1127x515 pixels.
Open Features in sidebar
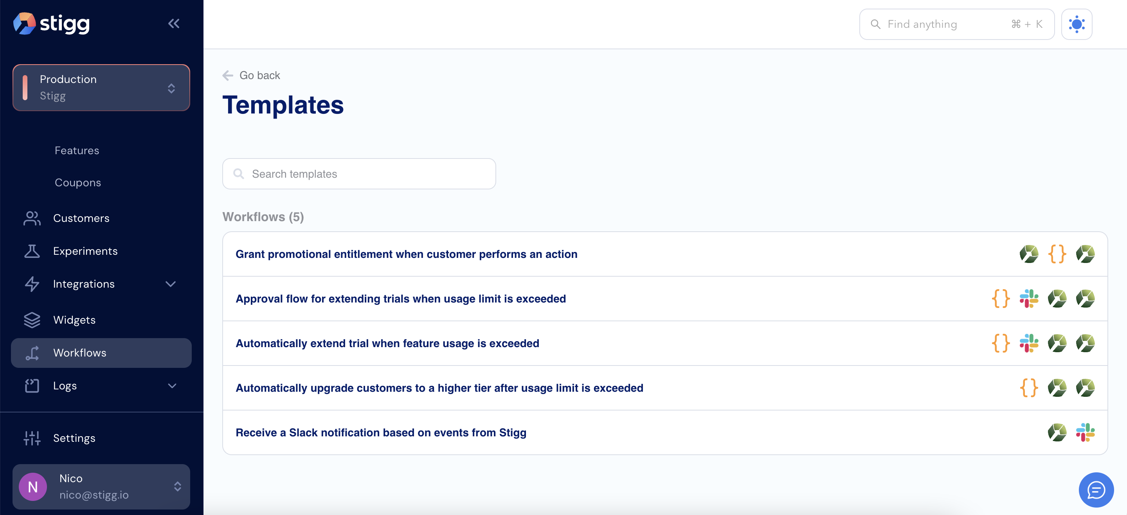pyautogui.click(x=77, y=151)
